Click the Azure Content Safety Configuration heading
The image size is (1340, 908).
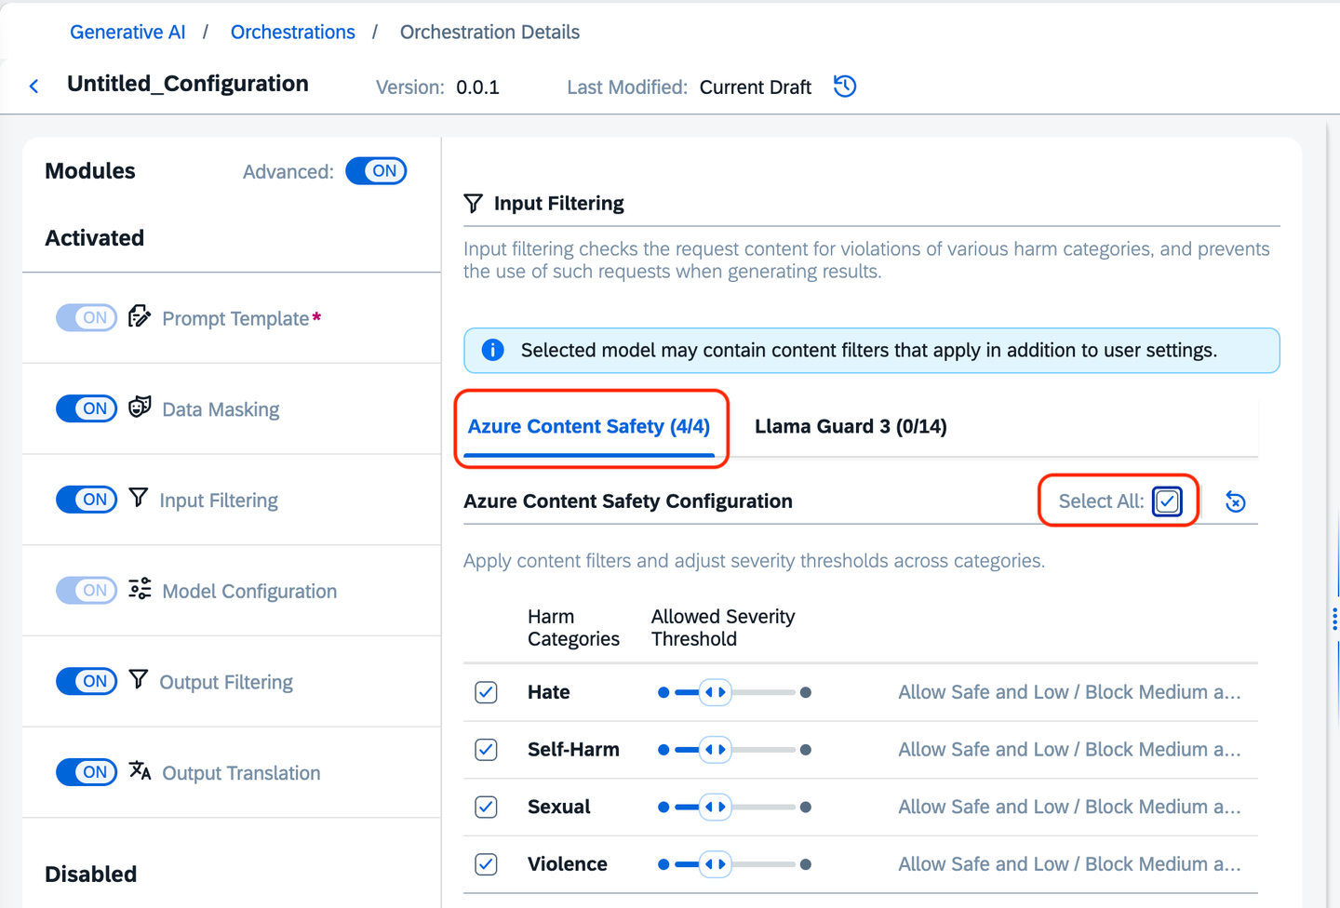(628, 501)
